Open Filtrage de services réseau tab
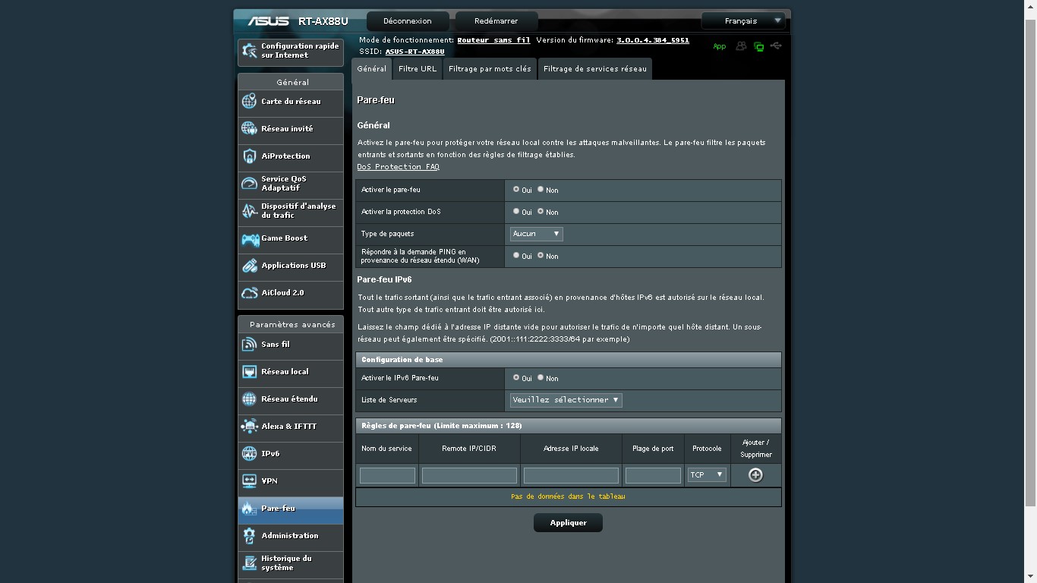 pos(594,69)
